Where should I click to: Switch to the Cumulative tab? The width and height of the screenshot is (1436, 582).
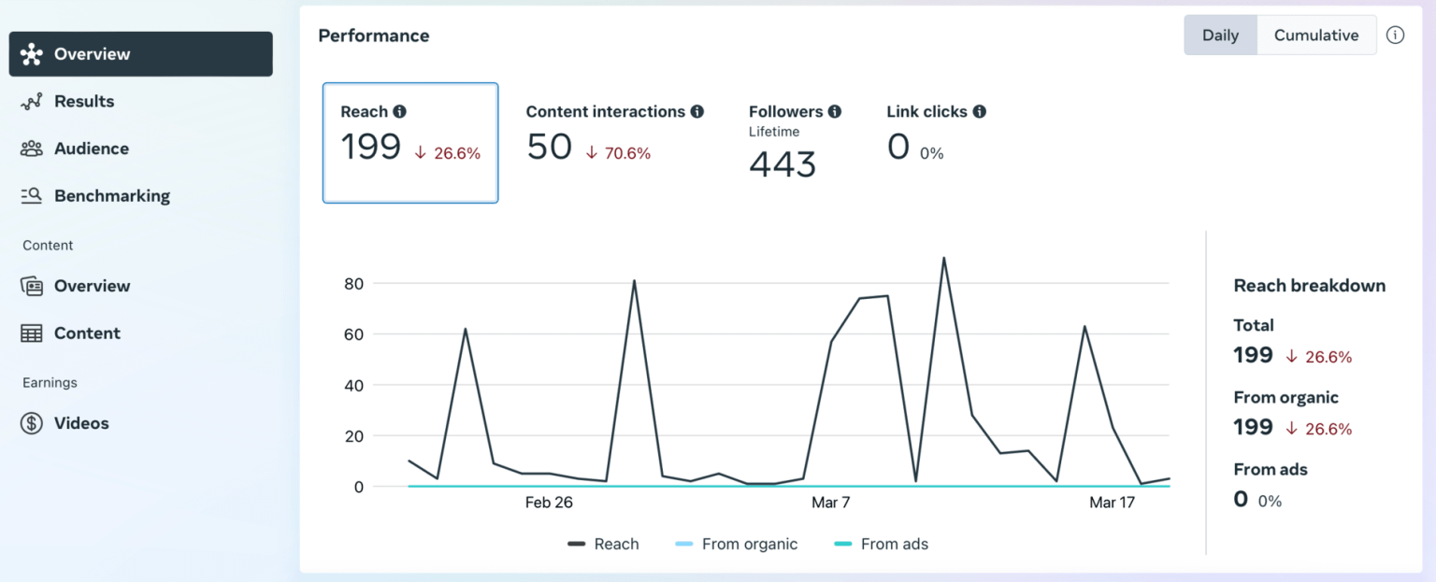point(1316,35)
